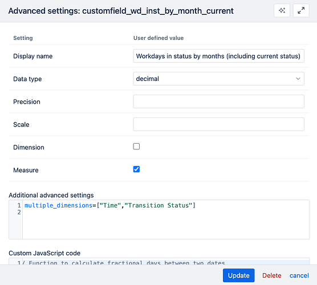Expand dialog with the fullscreen arrows icon
Viewport: 317px width, 285px height.
(301, 10)
